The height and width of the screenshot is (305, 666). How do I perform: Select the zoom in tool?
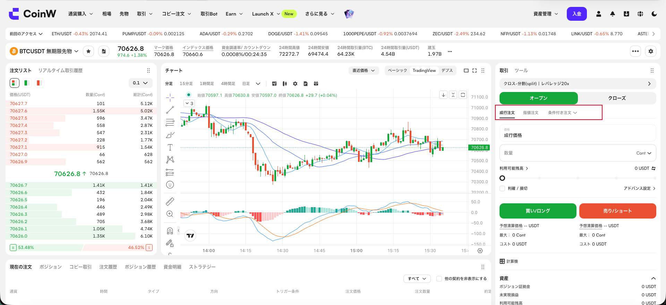tap(170, 214)
